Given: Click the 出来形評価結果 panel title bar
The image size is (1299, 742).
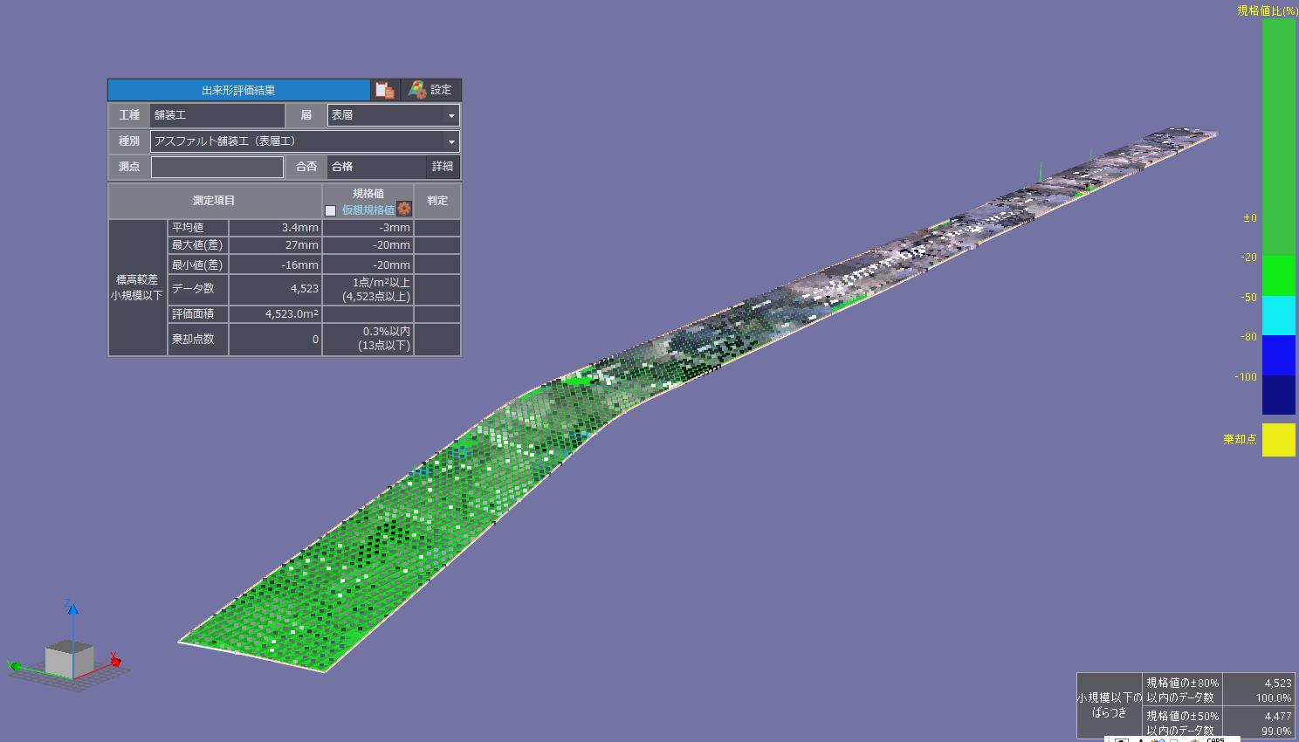Looking at the screenshot, I should [238, 90].
